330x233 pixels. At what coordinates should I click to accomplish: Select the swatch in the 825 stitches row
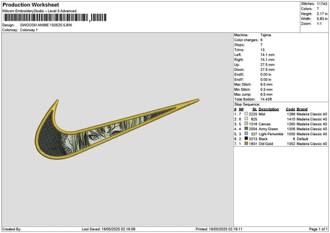[x=246, y=119]
